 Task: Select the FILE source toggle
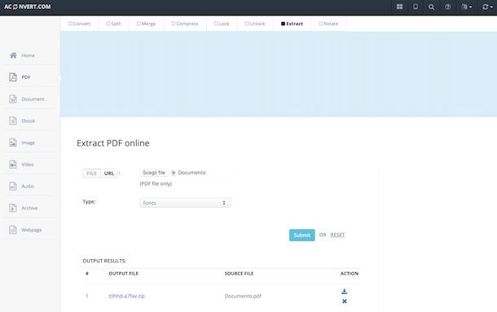tap(91, 174)
